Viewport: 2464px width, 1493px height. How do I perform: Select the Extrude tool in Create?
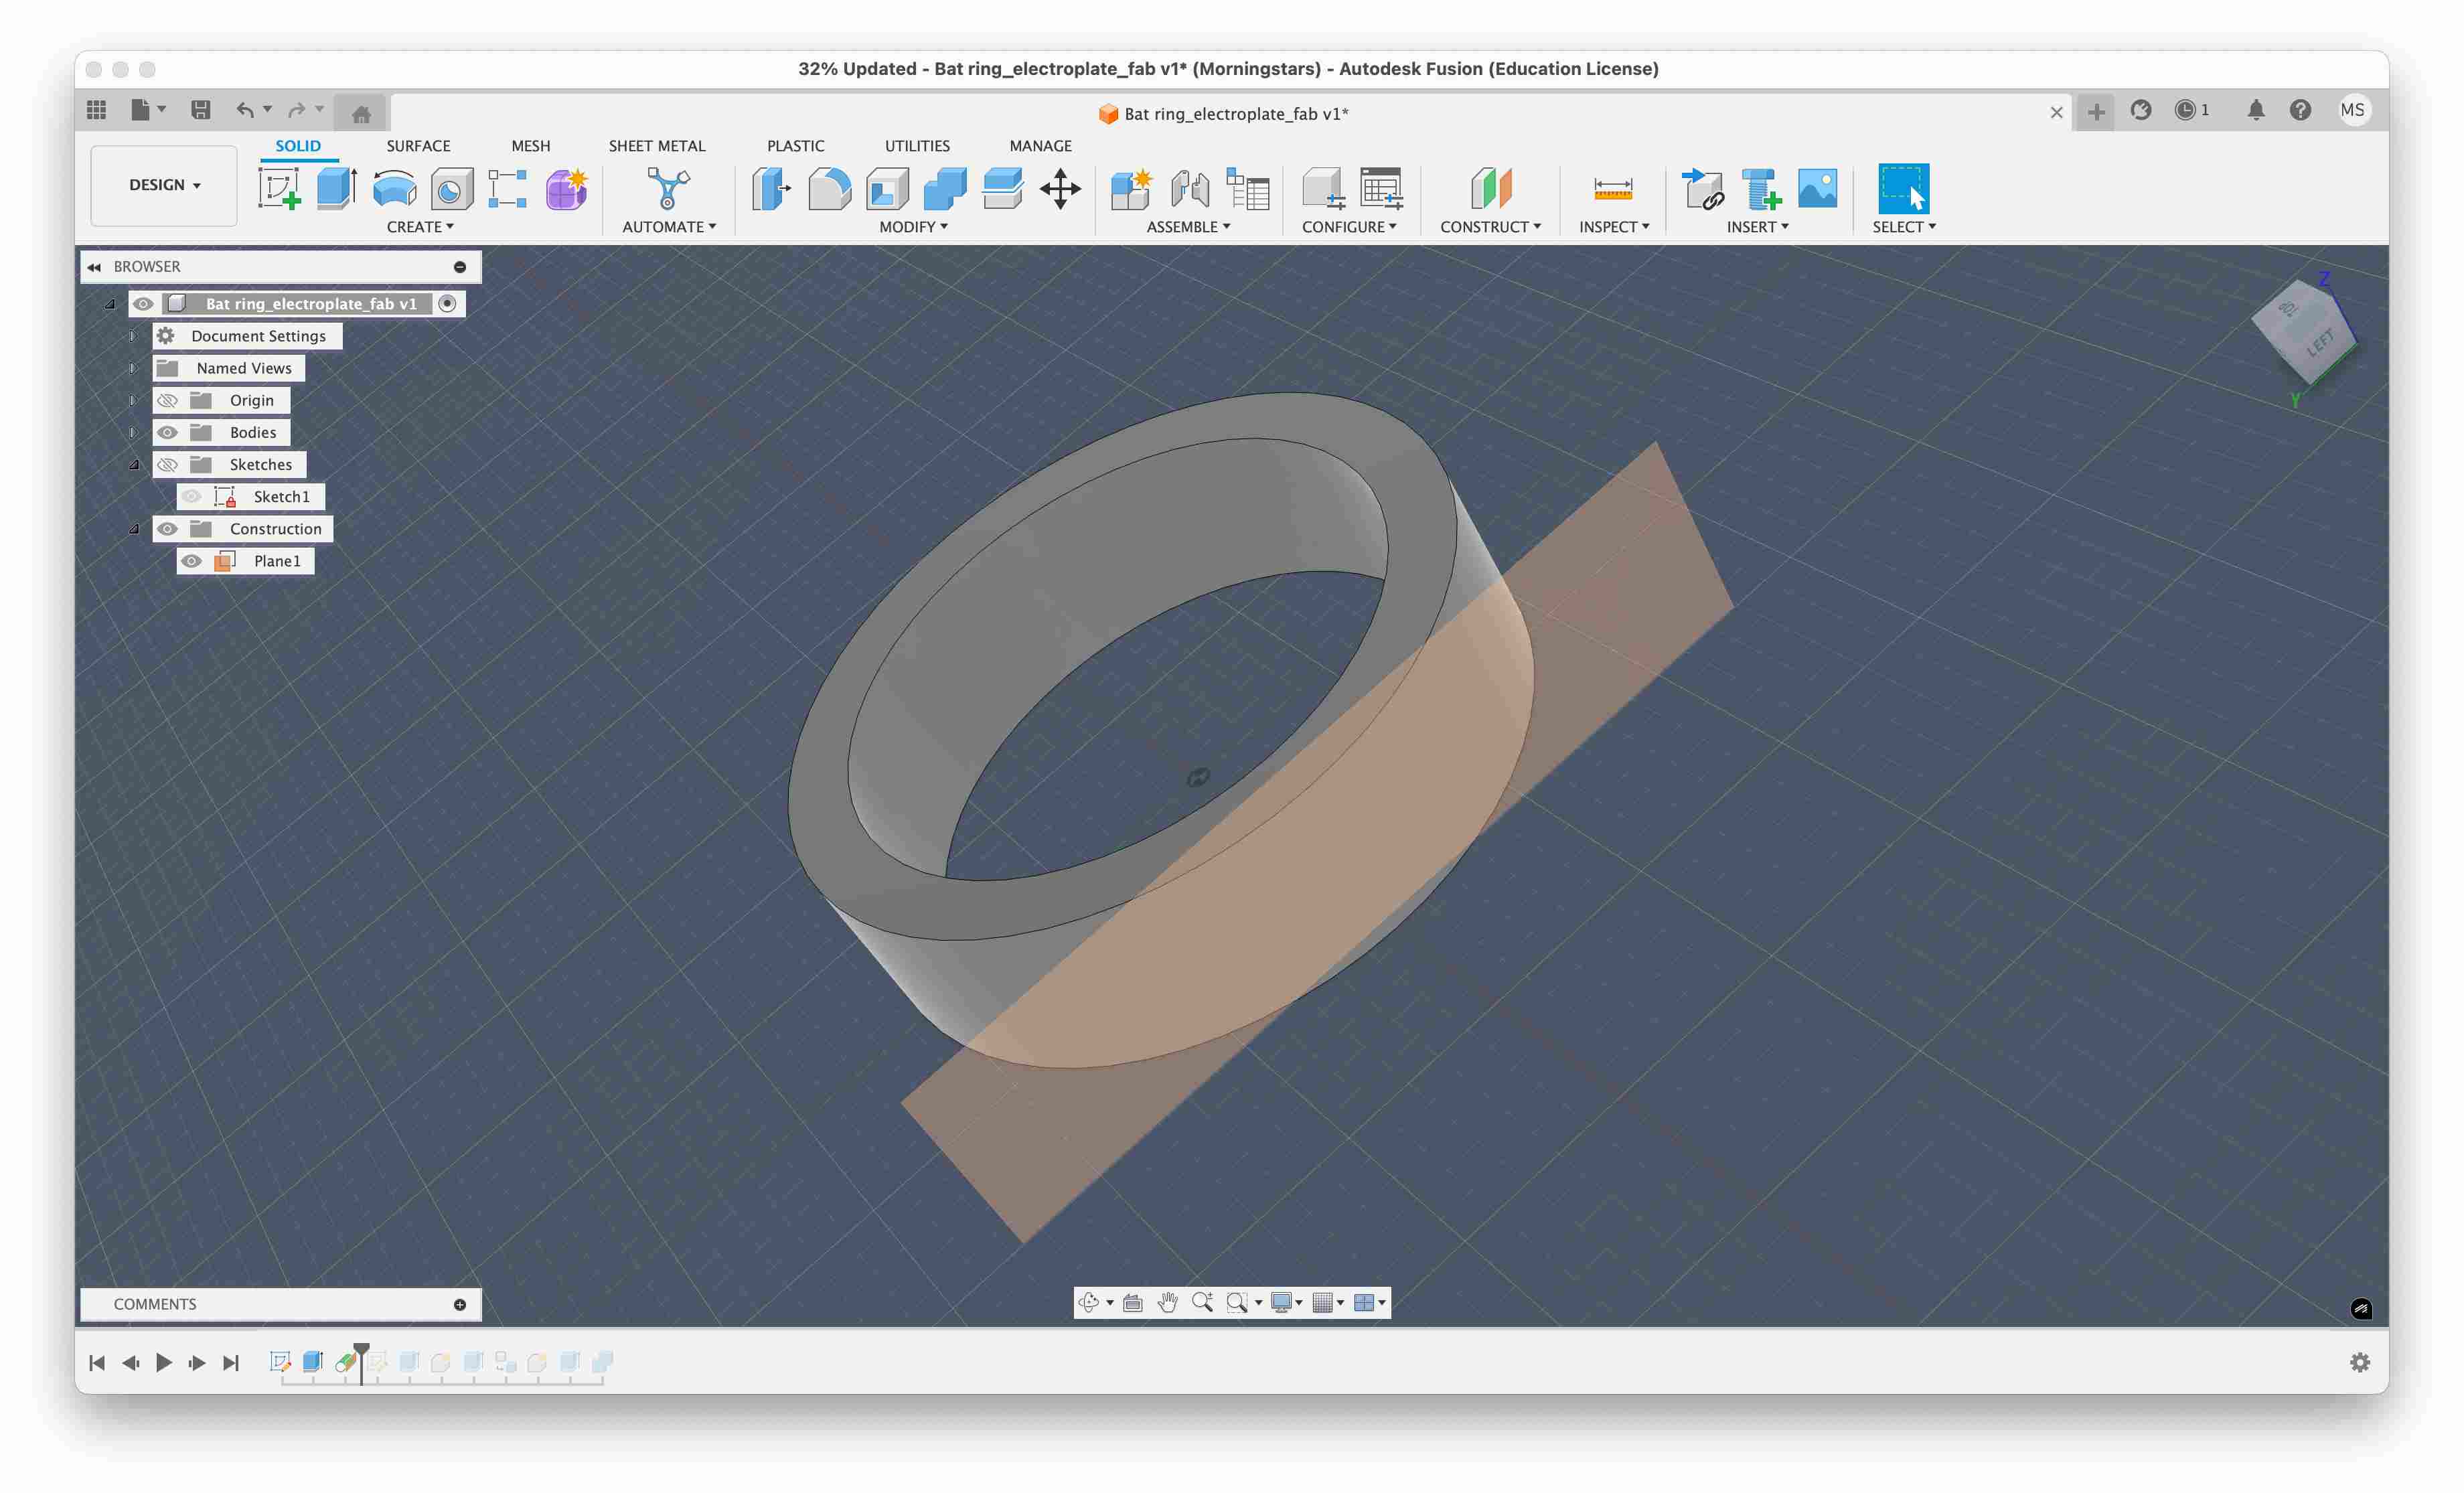(x=337, y=188)
